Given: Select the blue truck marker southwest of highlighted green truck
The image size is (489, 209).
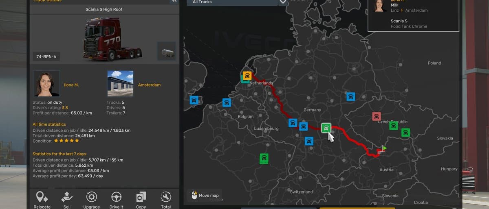Looking at the screenshot, I should (x=309, y=141).
